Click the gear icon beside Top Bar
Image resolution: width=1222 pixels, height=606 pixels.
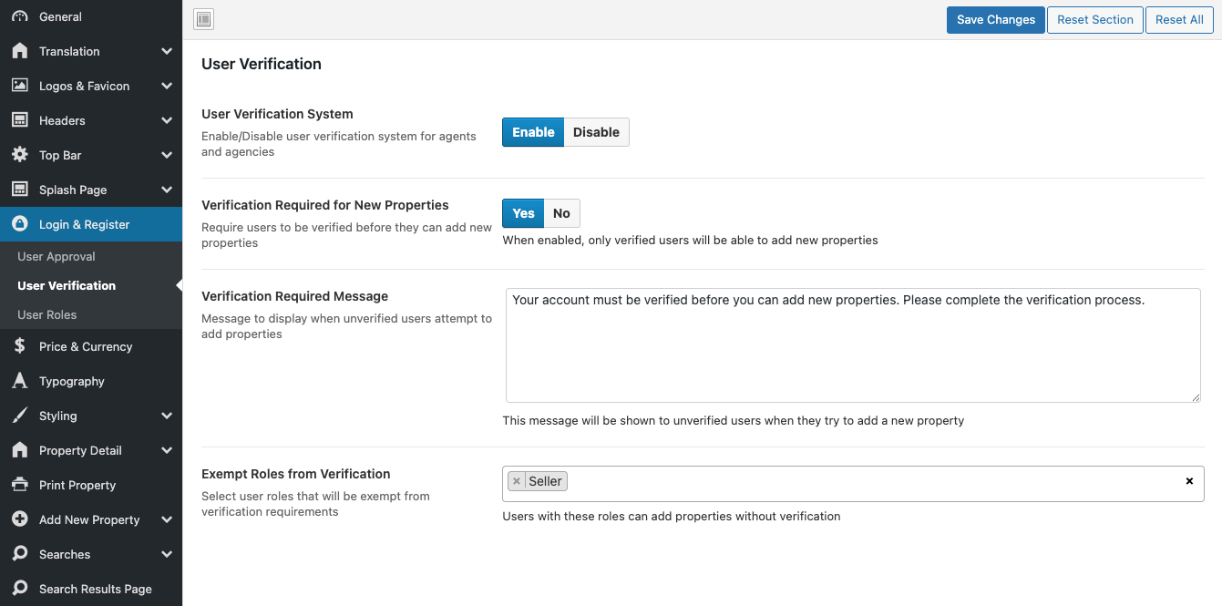(19, 155)
